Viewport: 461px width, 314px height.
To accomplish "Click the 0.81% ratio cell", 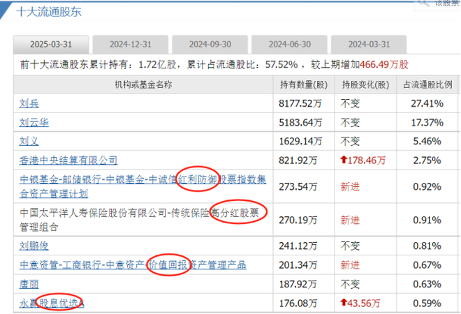I will pyautogui.click(x=427, y=246).
